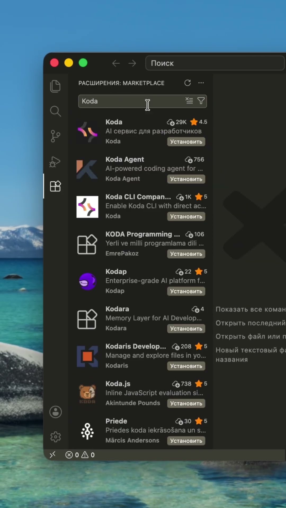Screen dimensions: 286x508
Task: Click the top Поиск command center field
Action: click(215, 63)
